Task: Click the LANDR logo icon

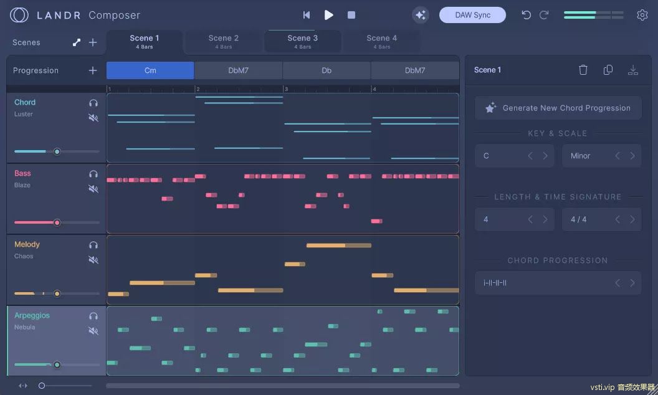Action: 19,15
